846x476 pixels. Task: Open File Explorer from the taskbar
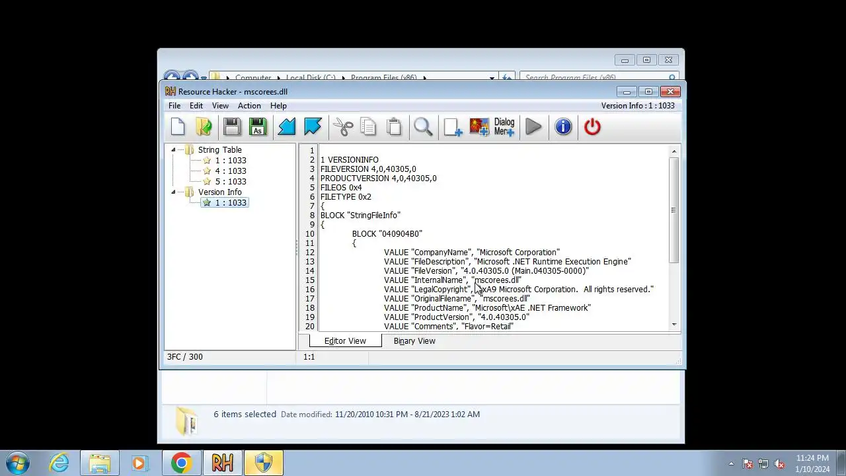coord(100,463)
